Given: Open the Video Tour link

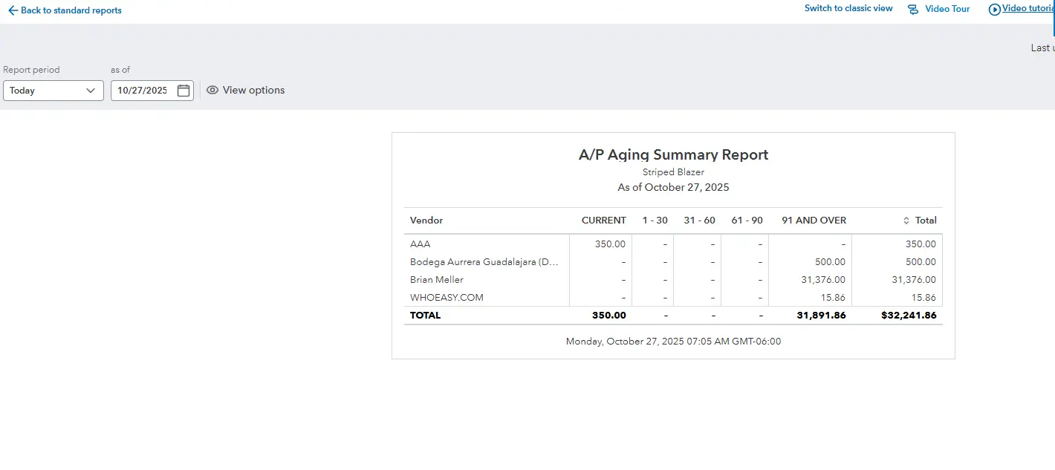Looking at the screenshot, I should (x=947, y=9).
